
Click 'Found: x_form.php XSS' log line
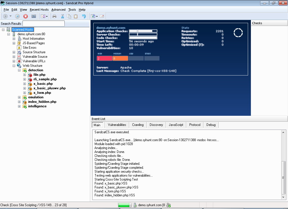coord(110,191)
